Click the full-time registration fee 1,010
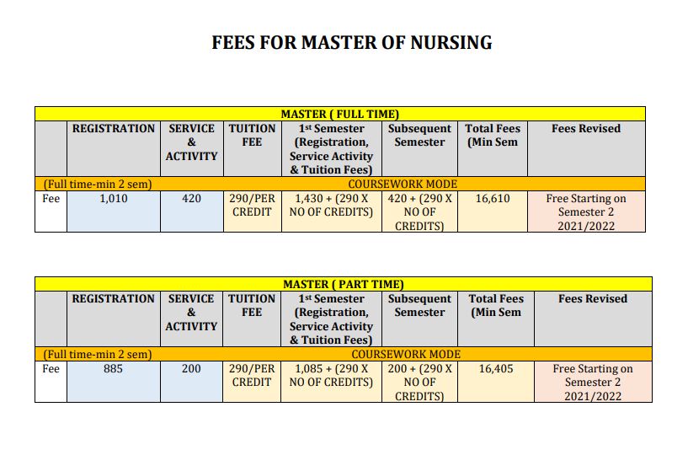The height and width of the screenshot is (455, 688). (x=113, y=199)
